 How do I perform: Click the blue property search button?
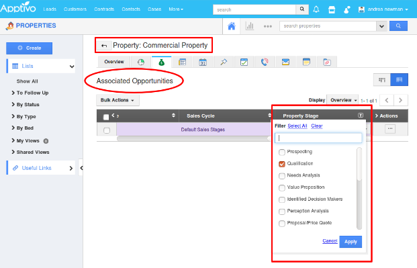[x=398, y=26]
